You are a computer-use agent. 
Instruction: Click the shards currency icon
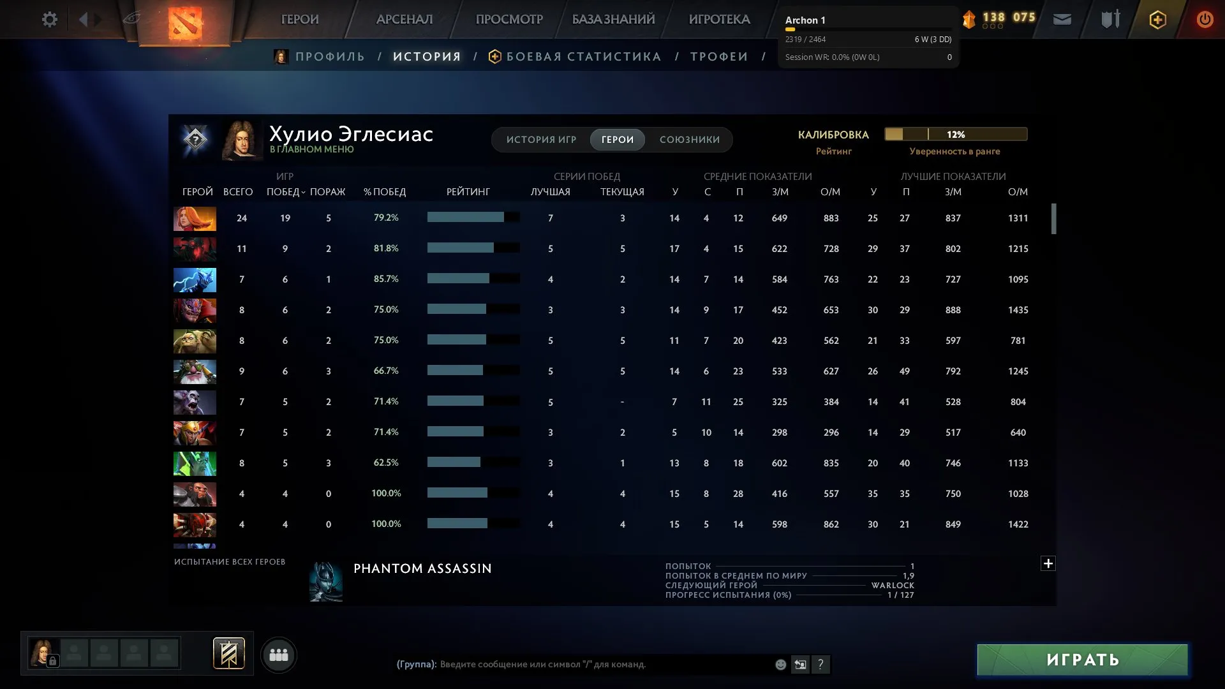[969, 19]
